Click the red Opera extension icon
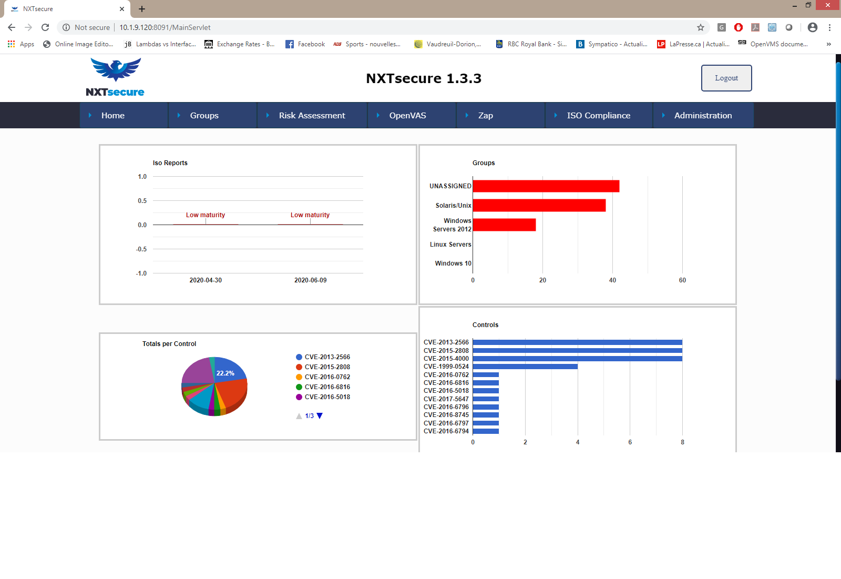Viewport: 841px width, 579px height. tap(738, 27)
